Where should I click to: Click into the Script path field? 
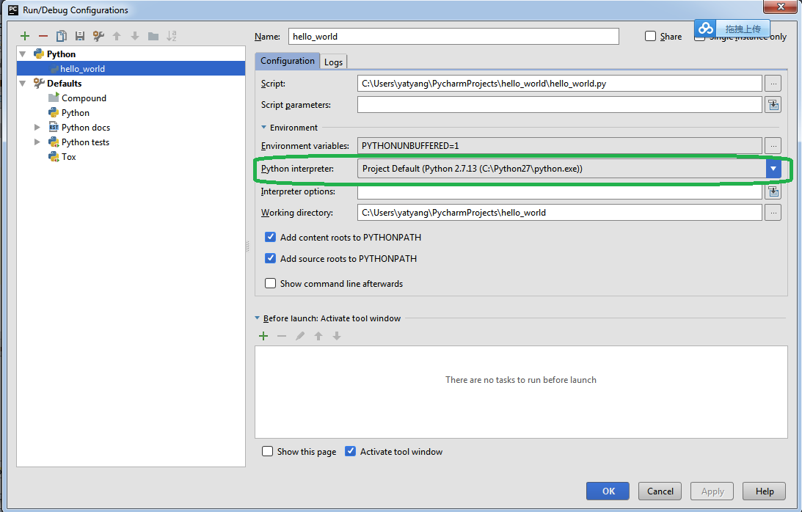coord(560,84)
